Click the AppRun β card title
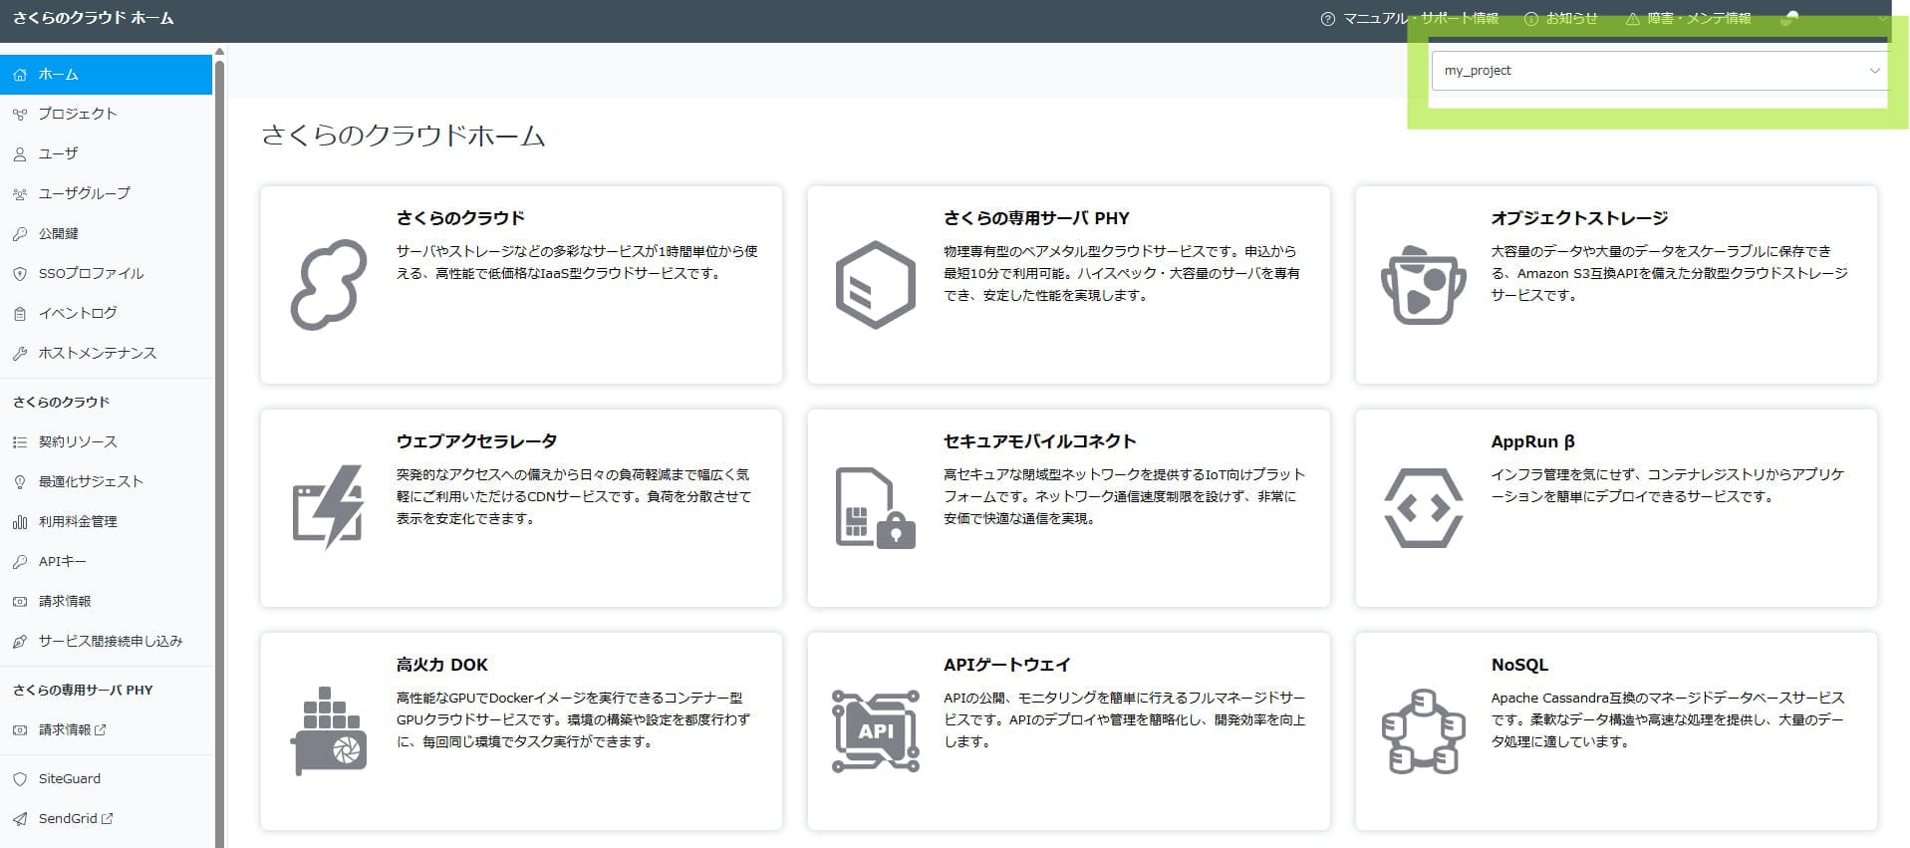Image resolution: width=1910 pixels, height=848 pixels. tap(1532, 441)
